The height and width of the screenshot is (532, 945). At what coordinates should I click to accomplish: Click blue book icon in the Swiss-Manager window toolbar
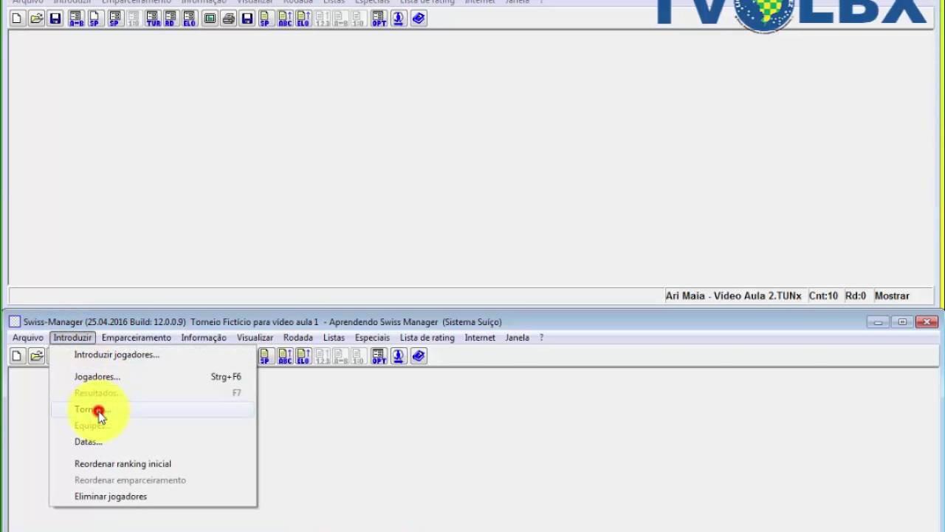click(419, 356)
